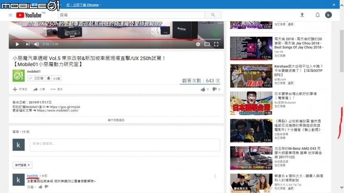The image size is (344, 193).
Task: Open the Jay Chou 2018 video title
Action: point(299,43)
